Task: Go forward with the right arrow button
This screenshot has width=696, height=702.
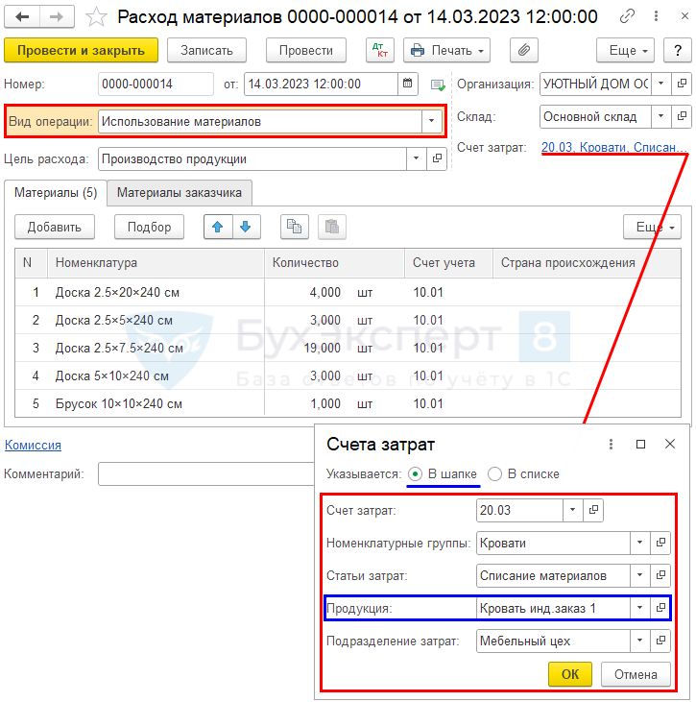Action: (x=57, y=17)
